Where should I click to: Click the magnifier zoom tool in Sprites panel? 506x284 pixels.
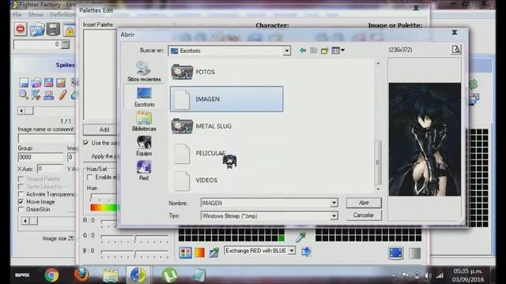[x=24, y=95]
